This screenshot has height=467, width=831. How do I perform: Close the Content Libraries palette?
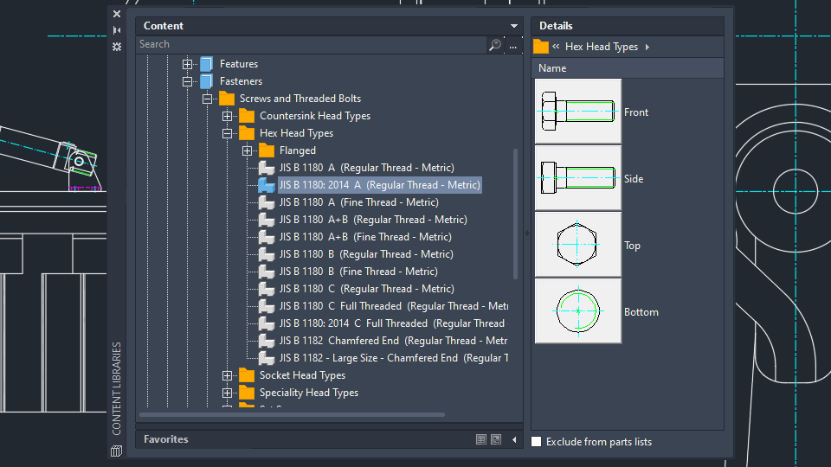[x=117, y=14]
